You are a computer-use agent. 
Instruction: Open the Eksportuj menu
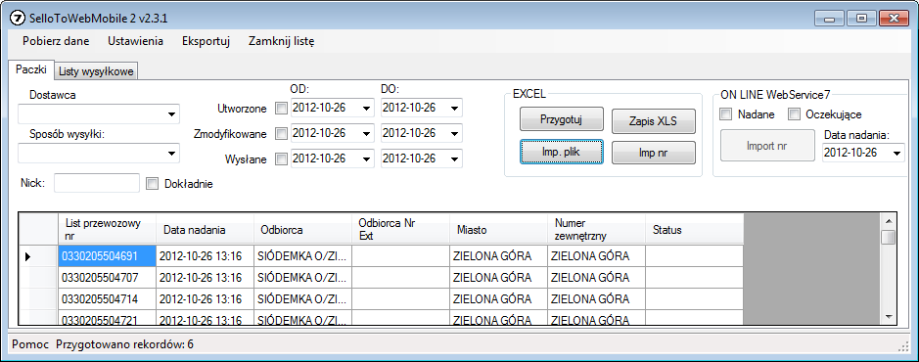pos(206,41)
